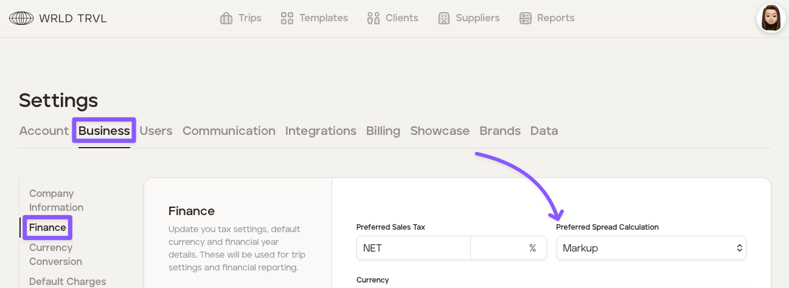Click the Clients people icon
Image resolution: width=789 pixels, height=288 pixels.
point(374,18)
